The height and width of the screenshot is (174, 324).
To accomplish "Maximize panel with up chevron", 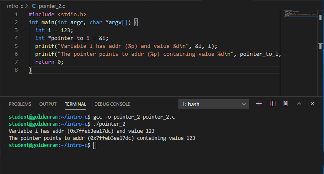I will pos(299,104).
